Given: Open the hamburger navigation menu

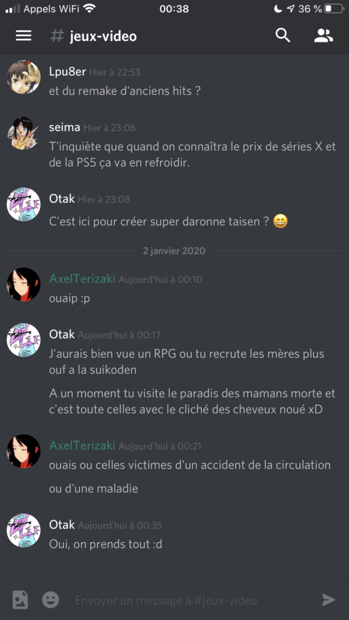Looking at the screenshot, I should tap(24, 36).
